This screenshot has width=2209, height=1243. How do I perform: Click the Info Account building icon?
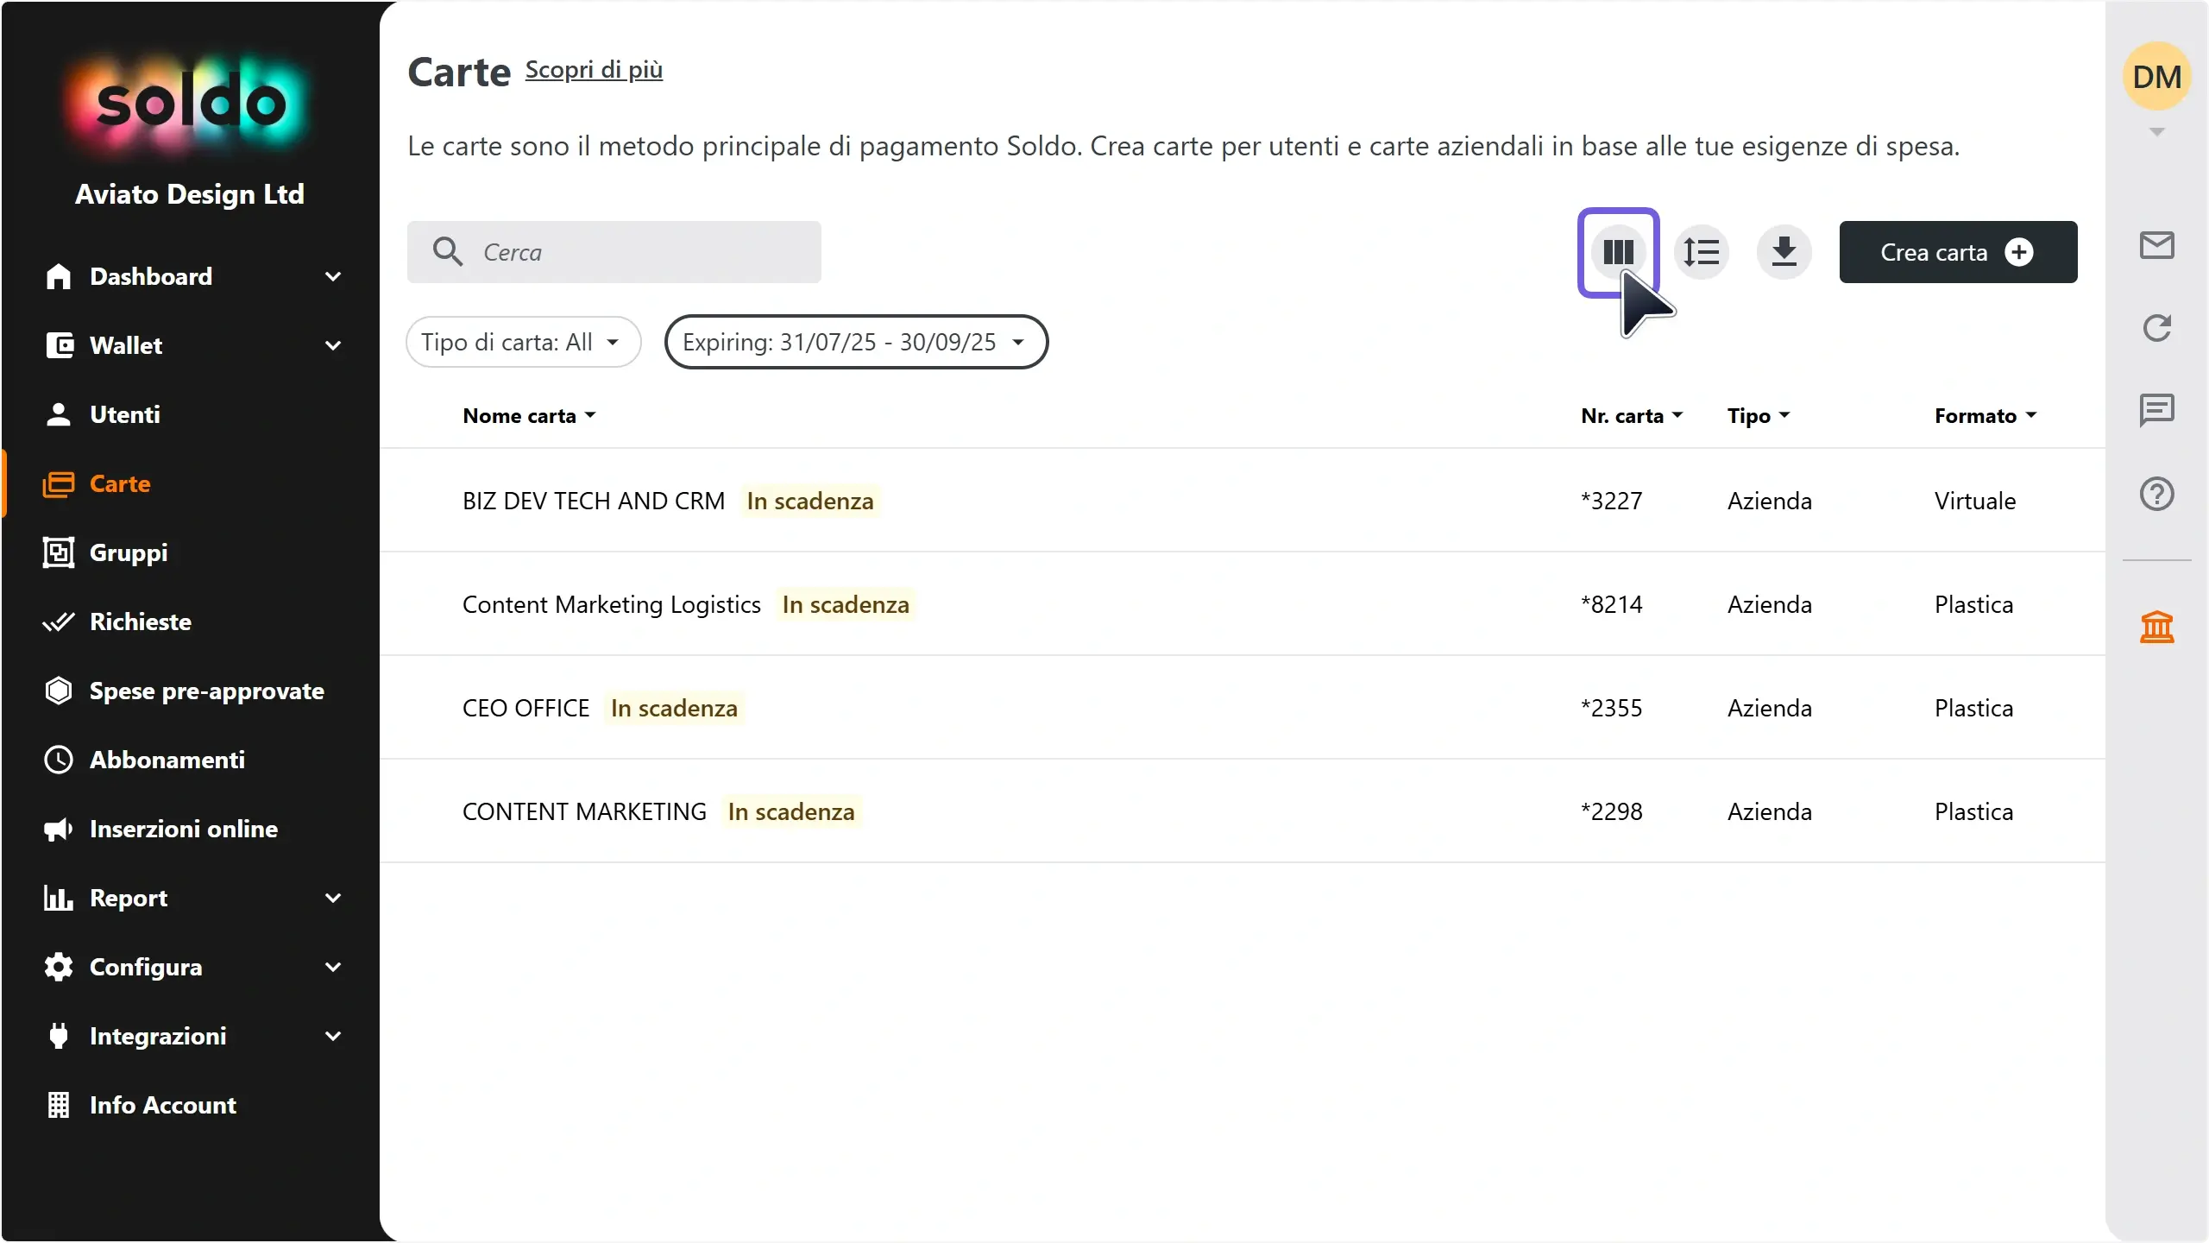coord(59,1105)
